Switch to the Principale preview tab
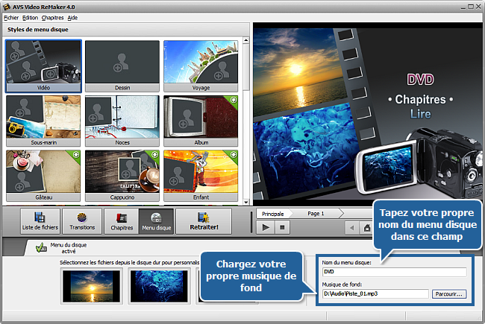This screenshot has width=485, height=324. pyautogui.click(x=274, y=213)
